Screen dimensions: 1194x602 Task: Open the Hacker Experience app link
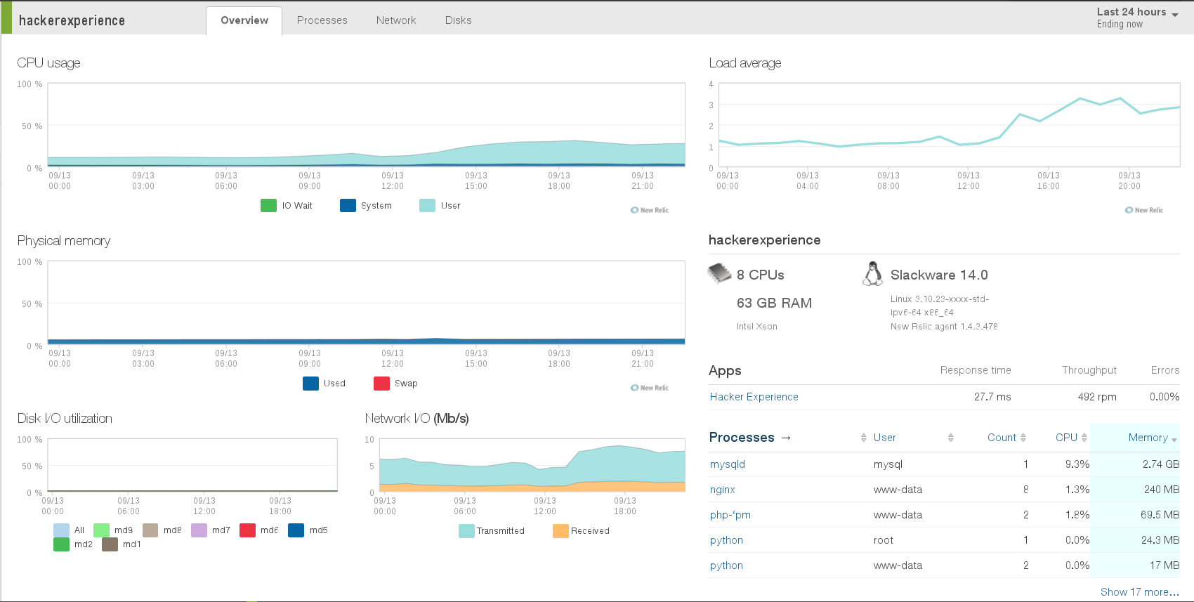[x=754, y=397]
